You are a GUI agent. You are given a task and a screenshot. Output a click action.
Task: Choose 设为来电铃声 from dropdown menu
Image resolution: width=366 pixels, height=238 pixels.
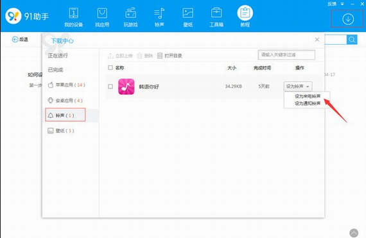pos(308,97)
